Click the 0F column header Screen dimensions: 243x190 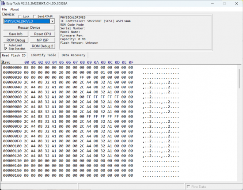131,62
